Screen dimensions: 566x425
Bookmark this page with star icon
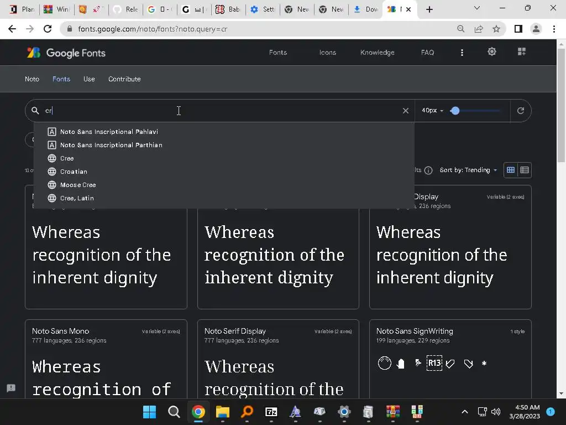496,29
